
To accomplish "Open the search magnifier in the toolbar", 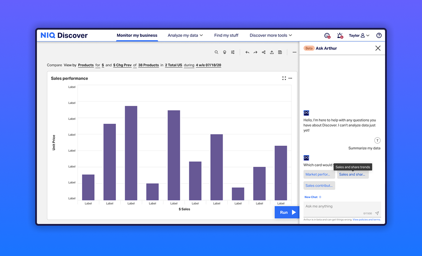I will click(x=217, y=52).
